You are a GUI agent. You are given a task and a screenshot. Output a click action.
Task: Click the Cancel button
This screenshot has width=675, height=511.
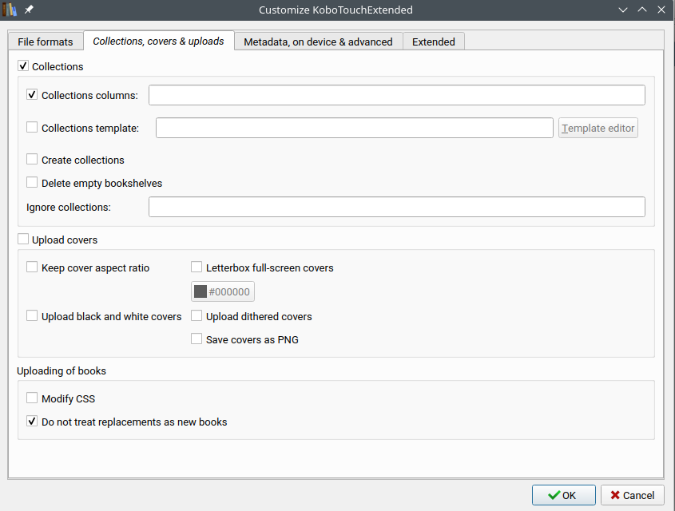633,495
